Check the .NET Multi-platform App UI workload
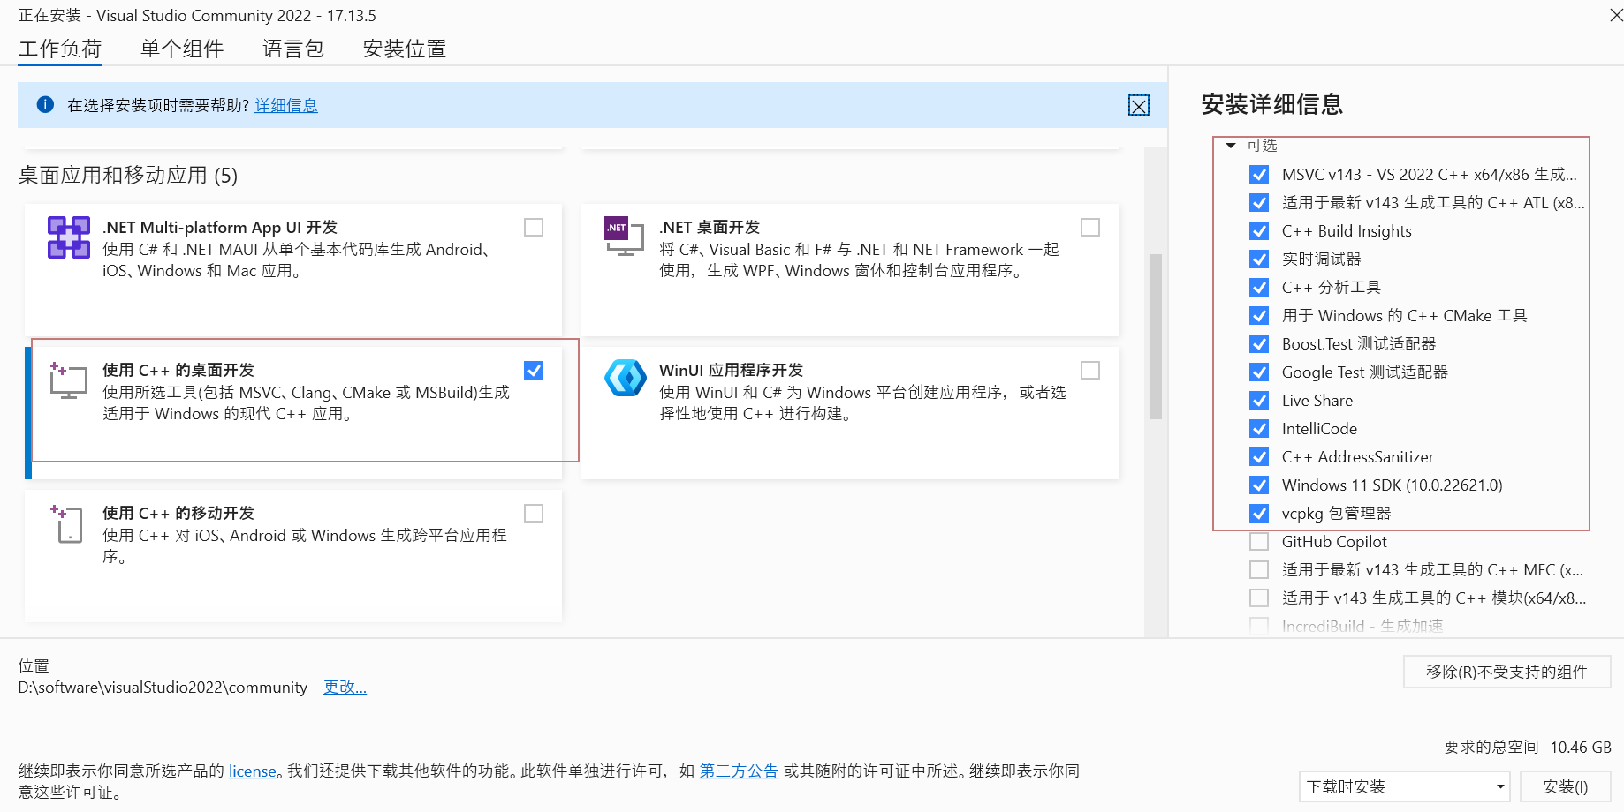This screenshot has width=1624, height=812. [534, 228]
